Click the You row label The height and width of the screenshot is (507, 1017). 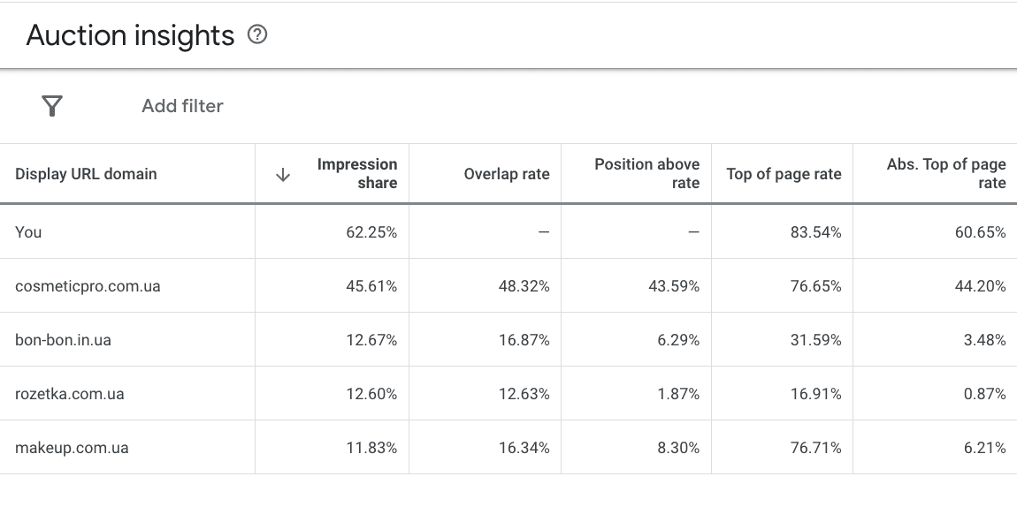[28, 232]
